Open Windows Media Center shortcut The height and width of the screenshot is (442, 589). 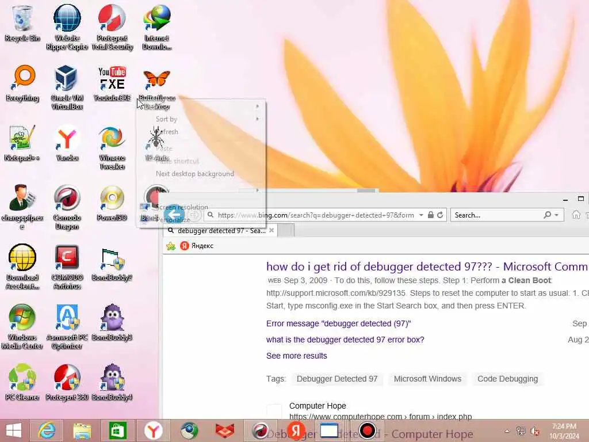pos(22,327)
